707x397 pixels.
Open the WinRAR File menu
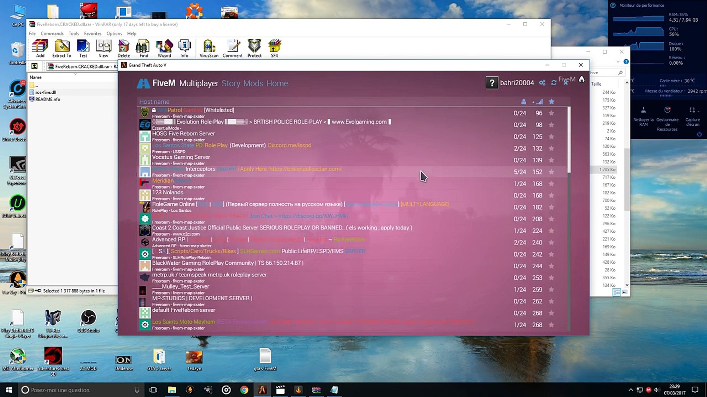click(32, 33)
